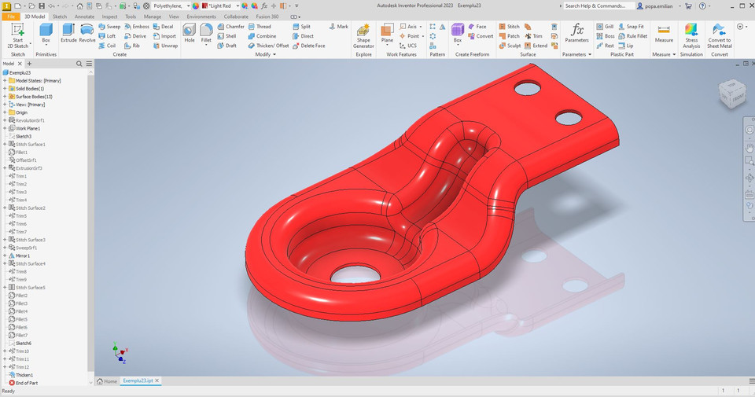The width and height of the screenshot is (755, 397).
Task: Add a new browser panel tab
Action: pyautogui.click(x=29, y=64)
